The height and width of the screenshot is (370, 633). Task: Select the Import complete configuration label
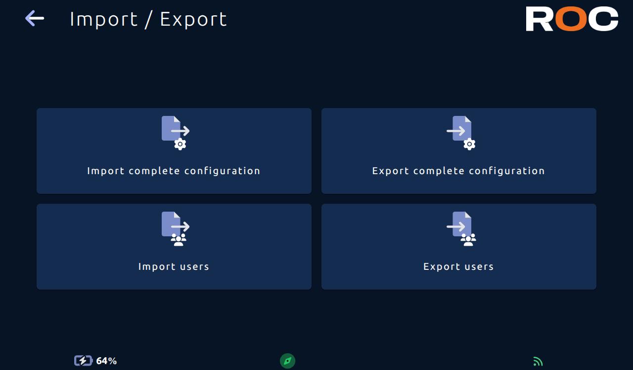click(174, 171)
